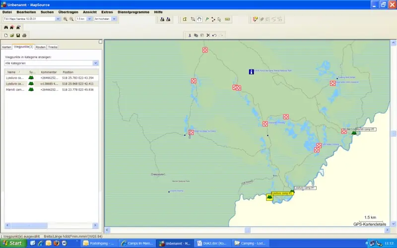This screenshot has height=248, width=397.
Task: Create a new file with blank page icon
Action: point(6,35)
